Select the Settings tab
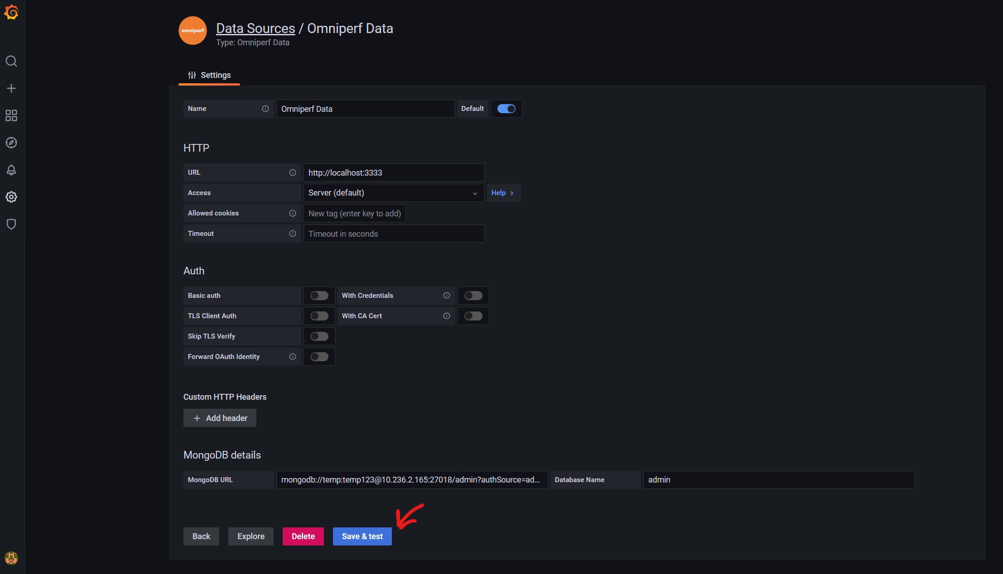The image size is (1003, 574). 209,75
